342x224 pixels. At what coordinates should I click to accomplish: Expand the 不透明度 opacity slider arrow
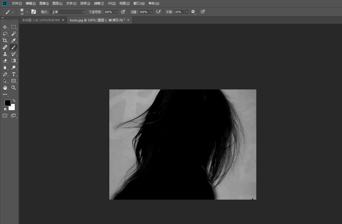[x=116, y=12]
